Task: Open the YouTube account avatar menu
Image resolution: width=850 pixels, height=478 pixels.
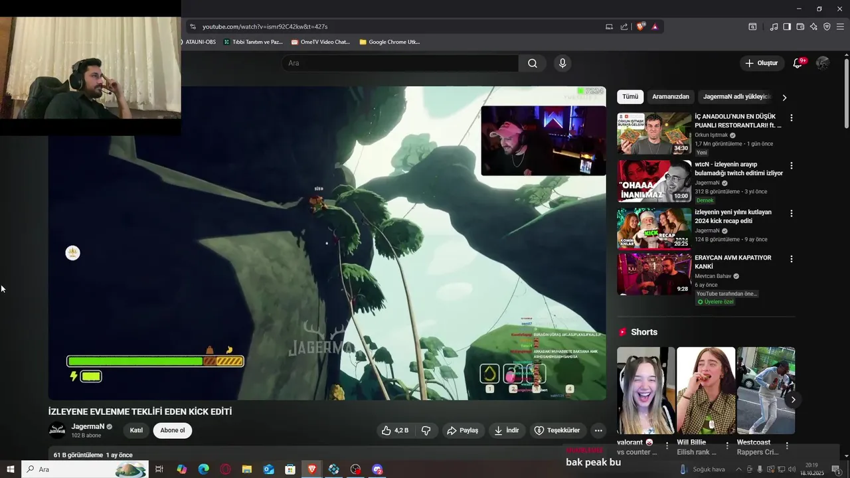Action: [823, 63]
